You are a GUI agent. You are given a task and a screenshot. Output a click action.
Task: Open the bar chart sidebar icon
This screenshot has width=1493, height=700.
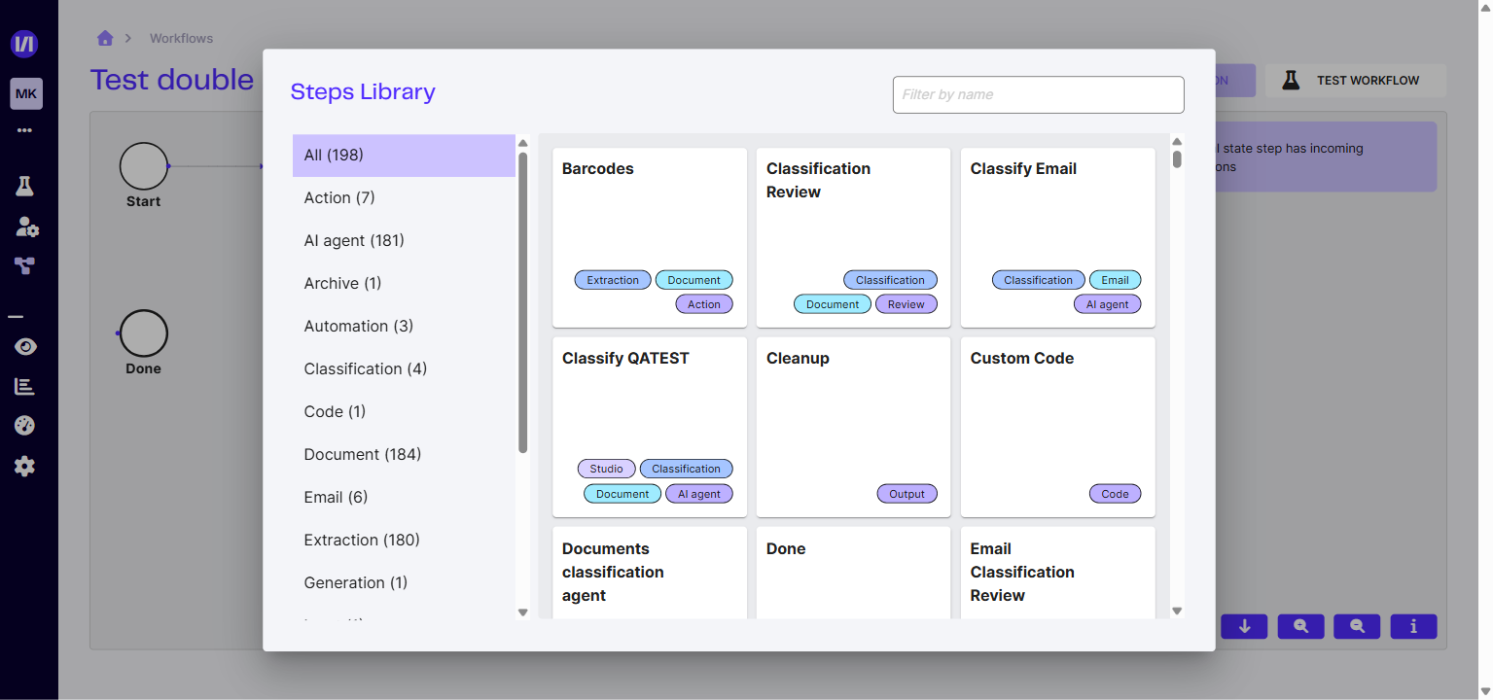point(24,386)
